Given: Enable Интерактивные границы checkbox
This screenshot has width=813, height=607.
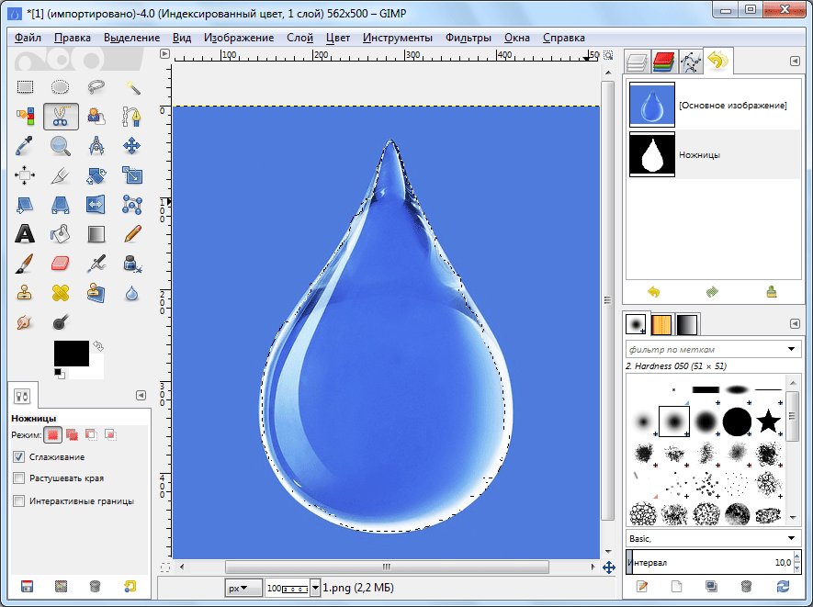Looking at the screenshot, I should pos(19,501).
